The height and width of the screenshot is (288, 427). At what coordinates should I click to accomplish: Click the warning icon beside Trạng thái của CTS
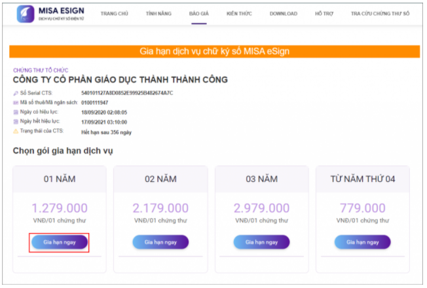16,132
